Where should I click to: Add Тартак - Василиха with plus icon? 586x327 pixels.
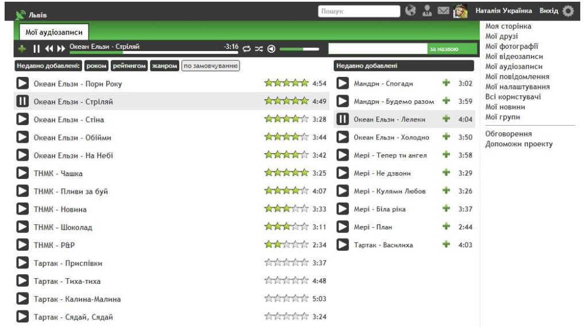point(446,244)
